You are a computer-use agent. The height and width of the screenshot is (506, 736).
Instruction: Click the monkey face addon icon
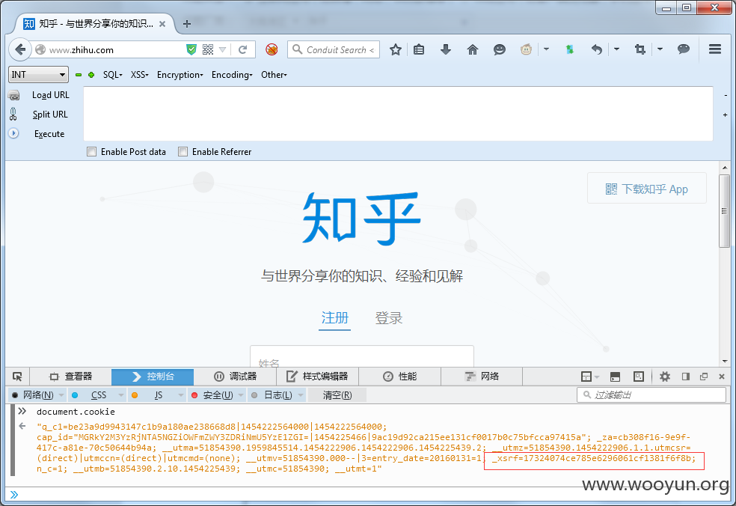click(x=526, y=49)
